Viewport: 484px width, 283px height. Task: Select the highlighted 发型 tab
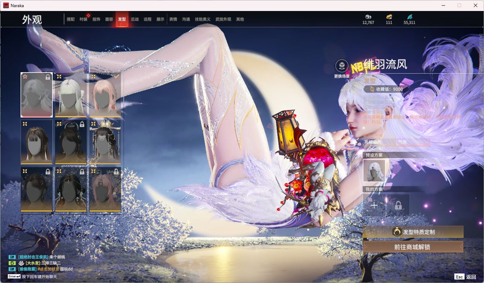pyautogui.click(x=122, y=19)
